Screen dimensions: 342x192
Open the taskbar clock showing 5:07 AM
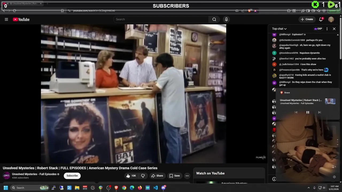point(334,188)
